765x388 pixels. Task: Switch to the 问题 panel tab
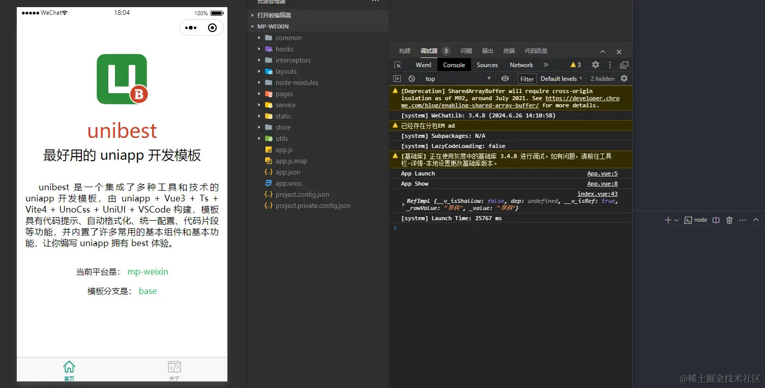coord(466,51)
